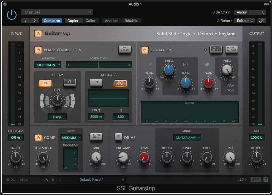Toggle All-Pass 2nd Order button
272x195 pixels.
coord(120,83)
